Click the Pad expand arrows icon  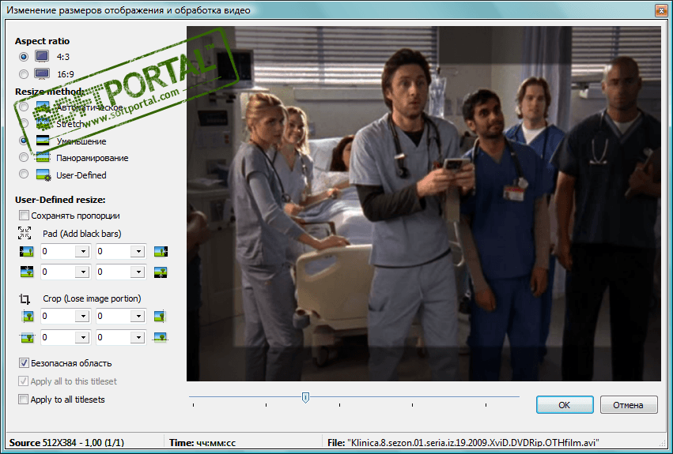pyautogui.click(x=25, y=233)
